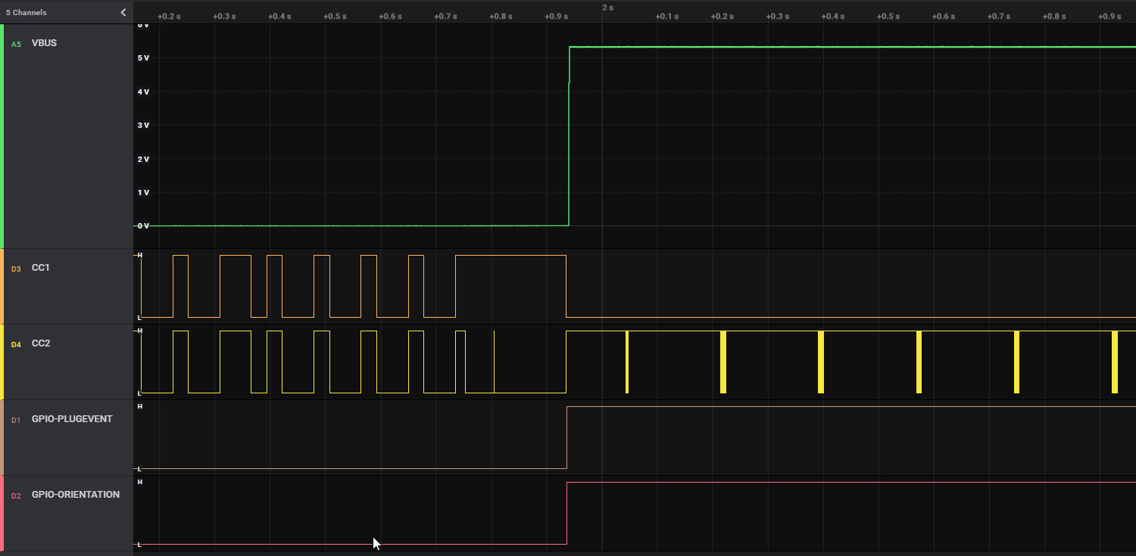The height and width of the screenshot is (556, 1136).
Task: Click the rising edge of GPIO-PLUGEVENT signal
Action: pyautogui.click(x=567, y=437)
